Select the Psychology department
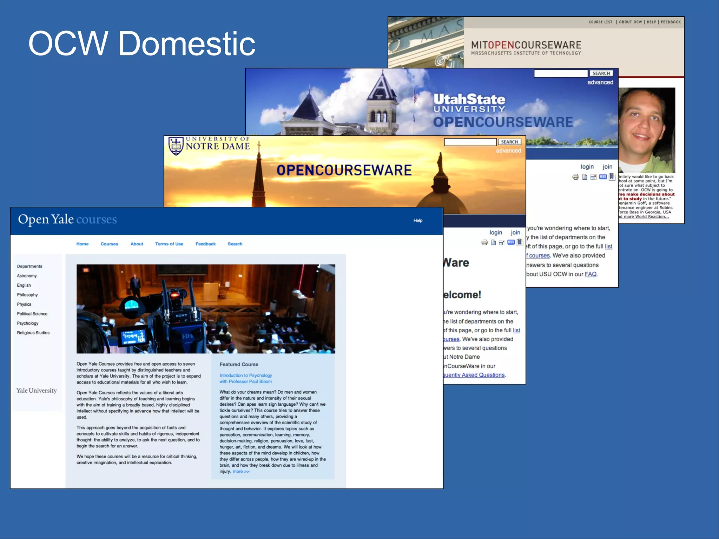 click(x=28, y=323)
